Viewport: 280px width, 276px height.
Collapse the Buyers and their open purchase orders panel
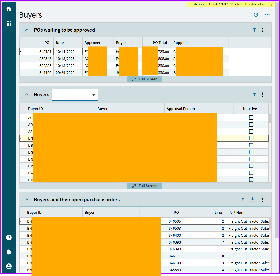pyautogui.click(x=27, y=200)
